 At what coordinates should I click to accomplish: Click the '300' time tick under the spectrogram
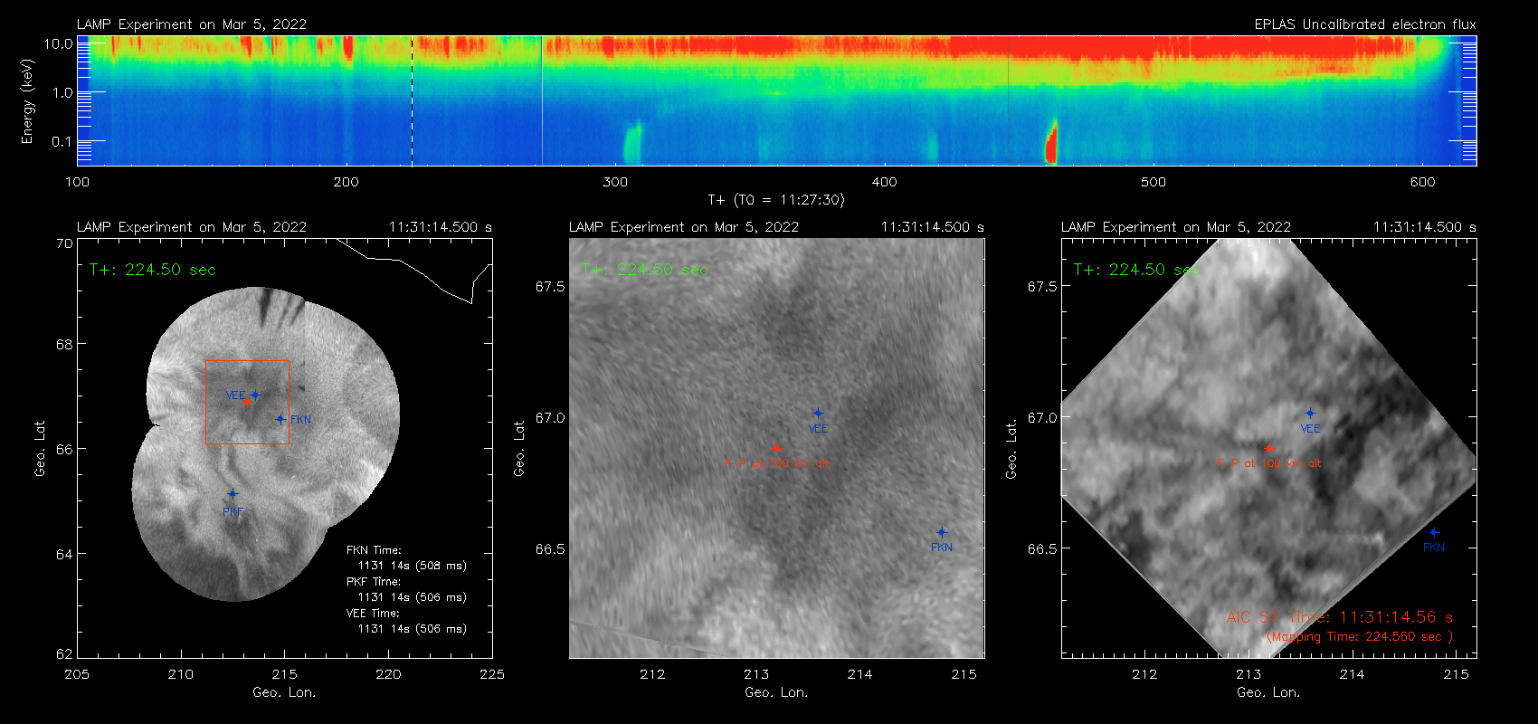click(615, 182)
